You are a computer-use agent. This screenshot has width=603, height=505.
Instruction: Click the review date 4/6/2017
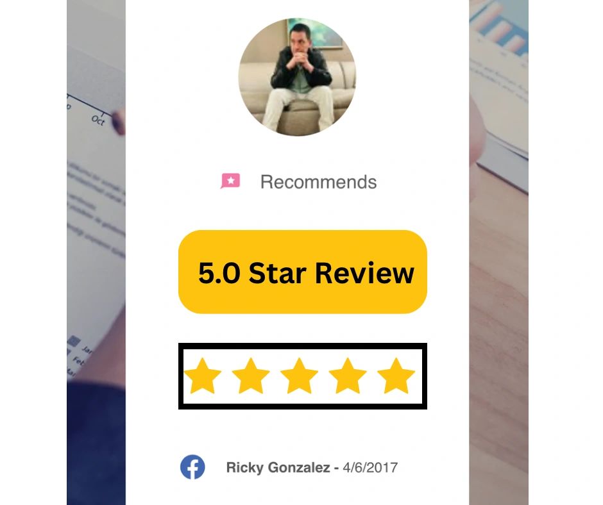tap(370, 467)
